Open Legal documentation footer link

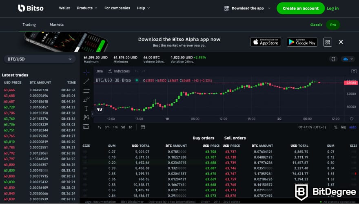pos(100,202)
